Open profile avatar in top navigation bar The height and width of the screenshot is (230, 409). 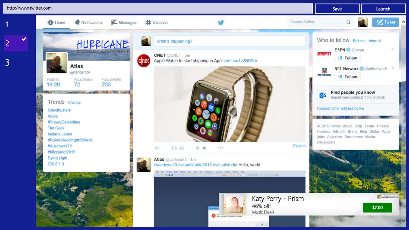pos(363,22)
